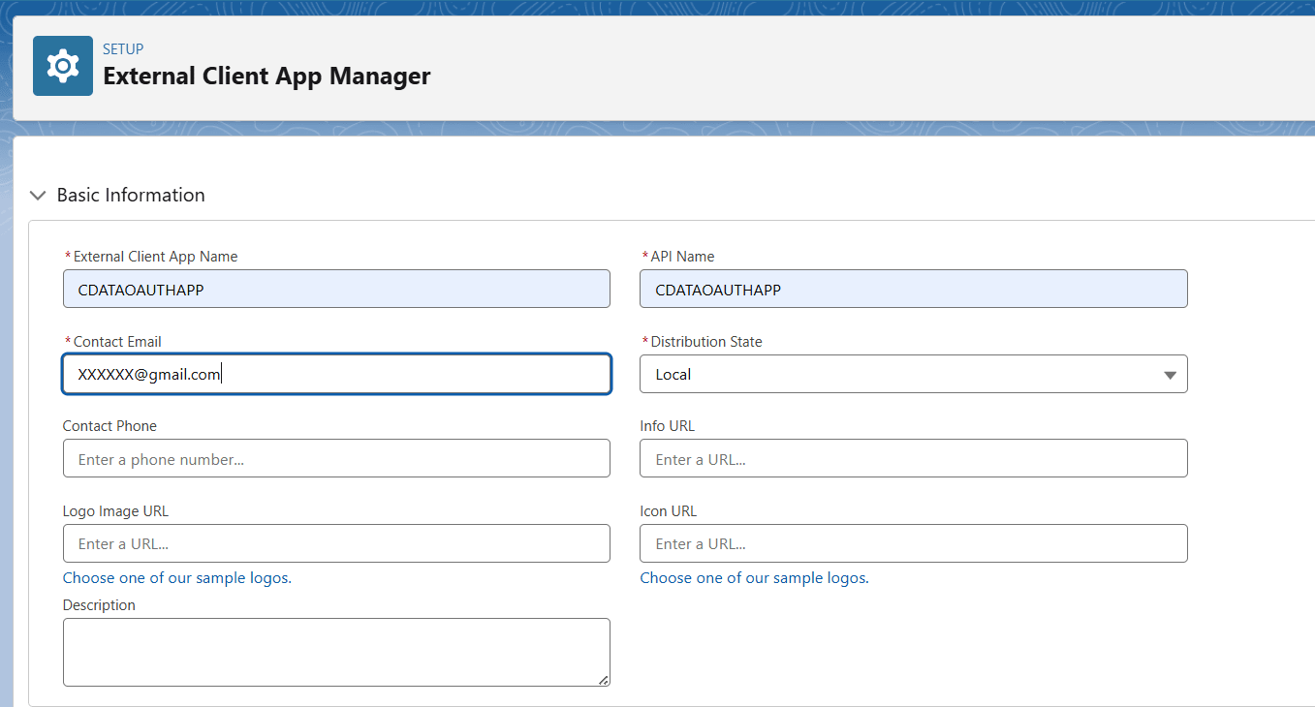Click the SETUP breadcrumb label
Screen dimensions: 1315x707
pyautogui.click(x=123, y=48)
